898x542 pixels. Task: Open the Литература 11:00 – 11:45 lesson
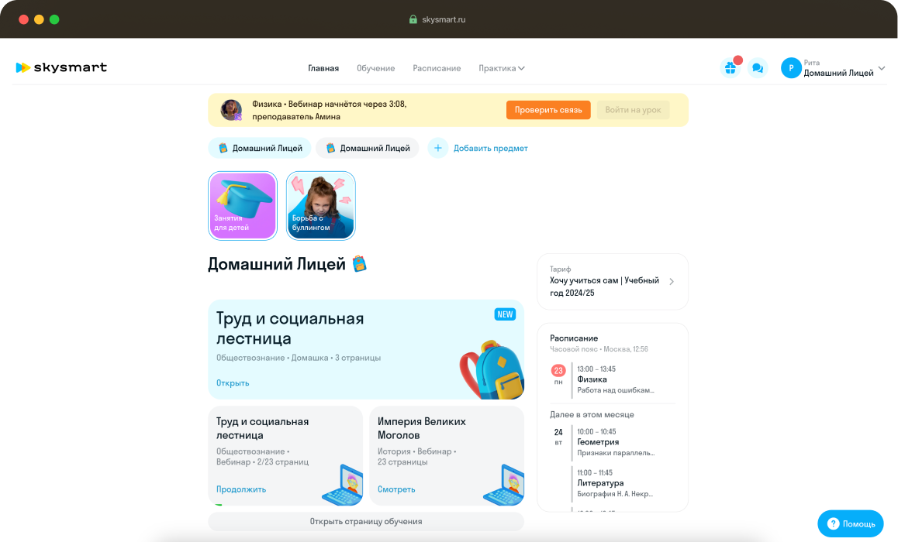coord(616,483)
